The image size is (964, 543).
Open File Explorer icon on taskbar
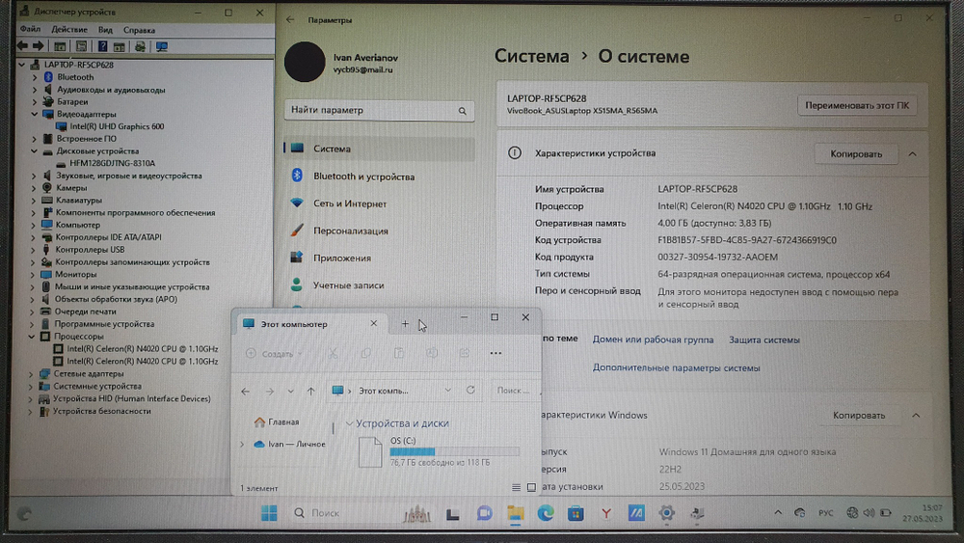click(x=515, y=513)
